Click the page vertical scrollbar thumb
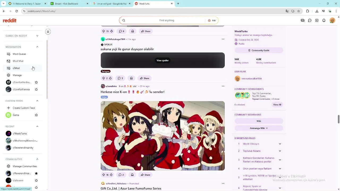Screen dimensions: 340x191 (x=338, y=119)
